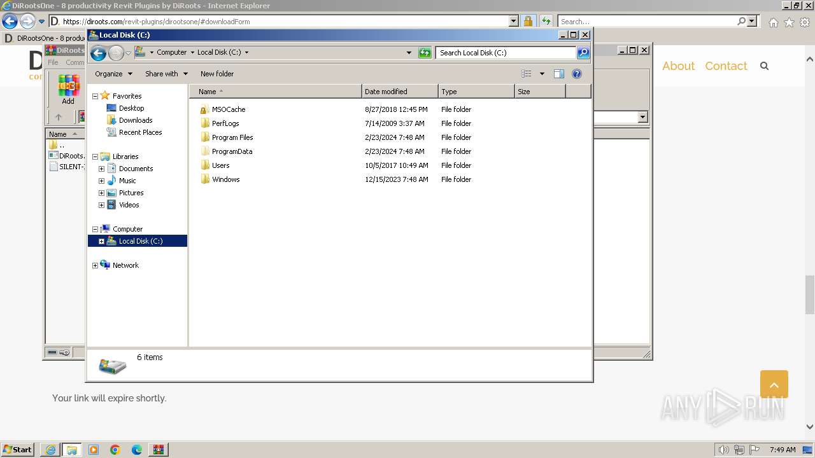Open the Organize menu

click(113, 74)
